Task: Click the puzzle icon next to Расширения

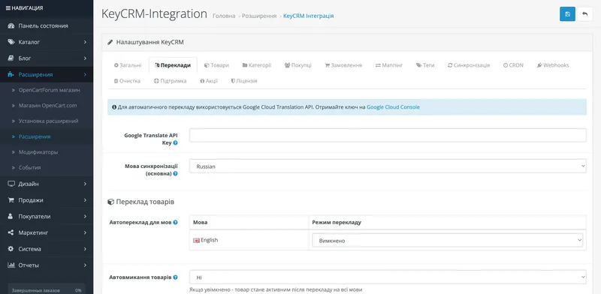Action: tap(11, 75)
